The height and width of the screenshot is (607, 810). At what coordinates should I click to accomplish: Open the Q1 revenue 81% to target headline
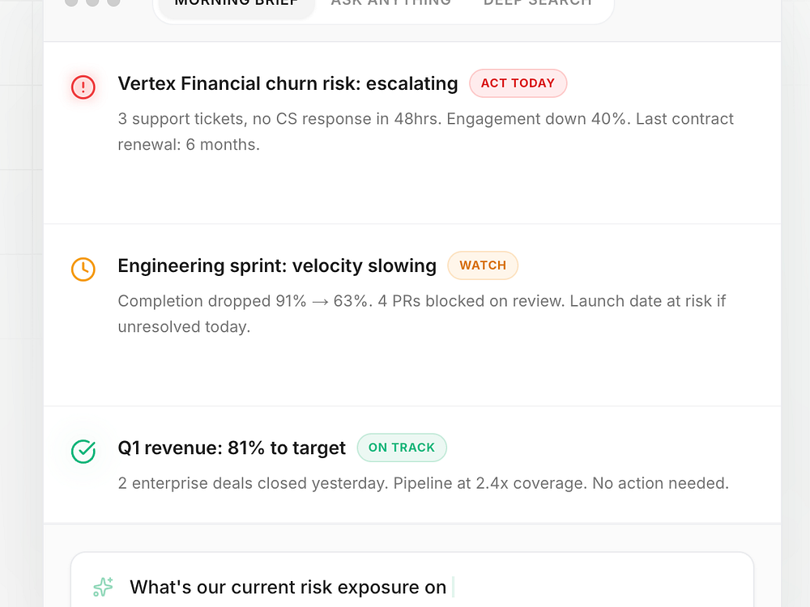232,448
